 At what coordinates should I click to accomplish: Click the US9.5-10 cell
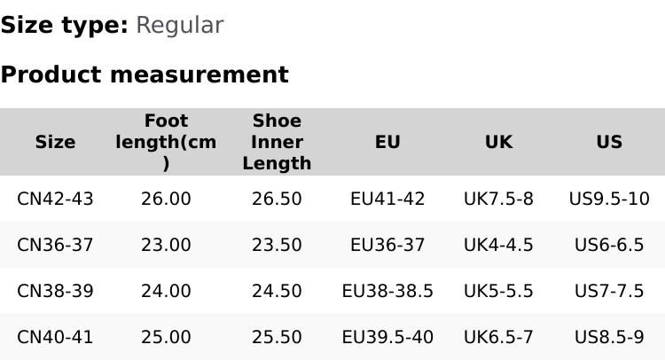[609, 199]
